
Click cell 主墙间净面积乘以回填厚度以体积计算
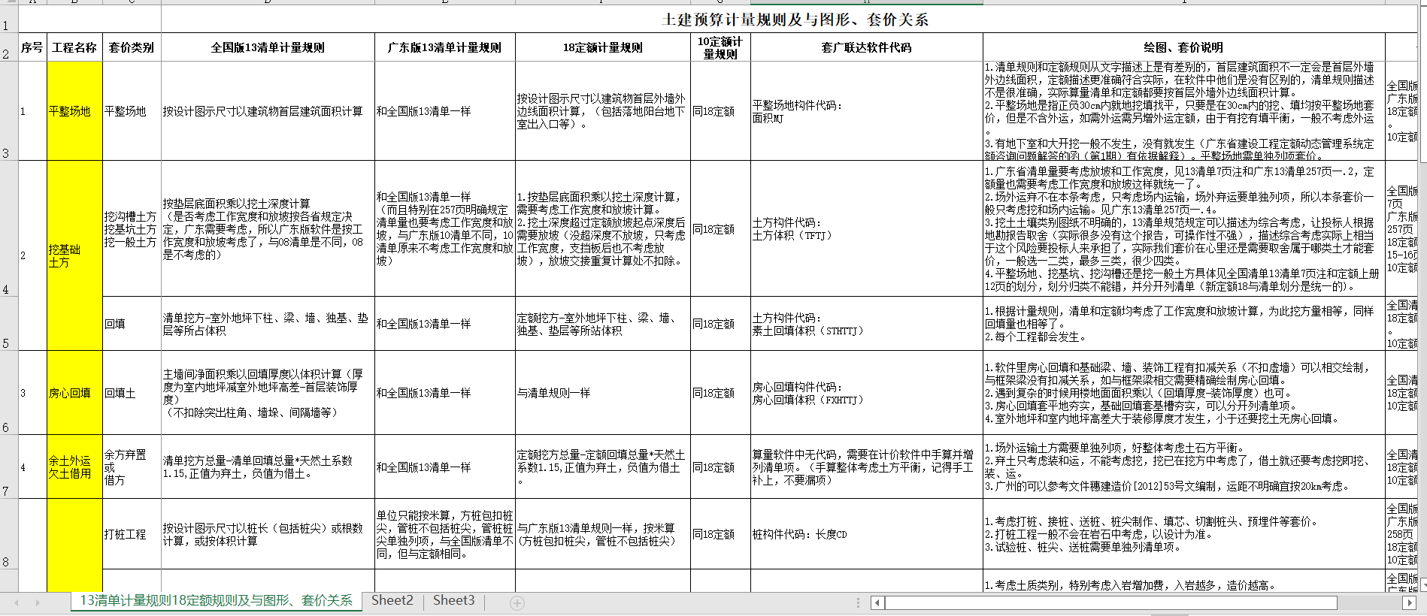[268, 393]
